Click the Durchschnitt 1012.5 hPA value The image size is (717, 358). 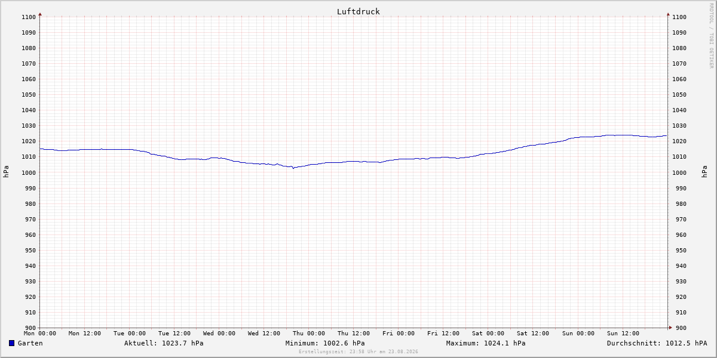tap(657, 343)
